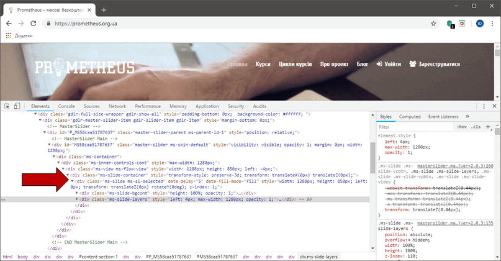
Task: Select html in the DOM breadcrumb
Action: [x=7, y=257]
